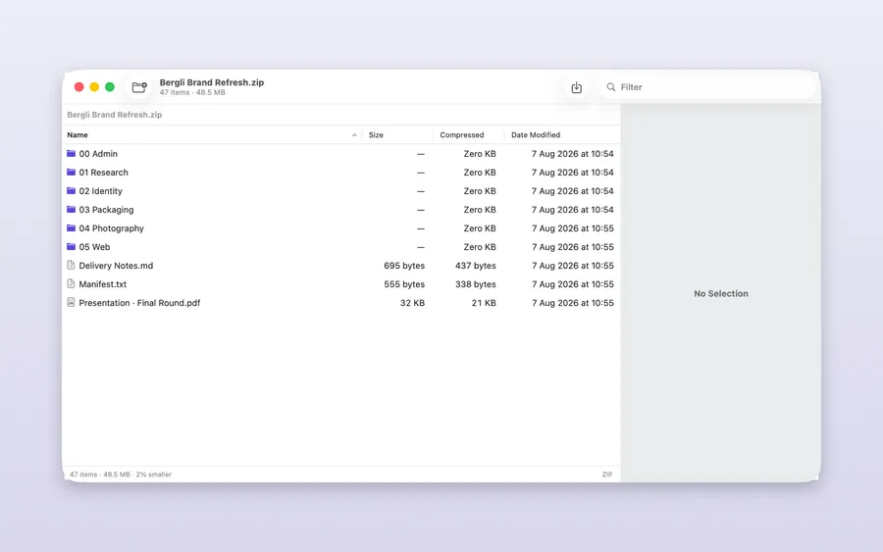883x552 pixels.
Task: Click the magnifier icon in Filter
Action: [x=610, y=87]
